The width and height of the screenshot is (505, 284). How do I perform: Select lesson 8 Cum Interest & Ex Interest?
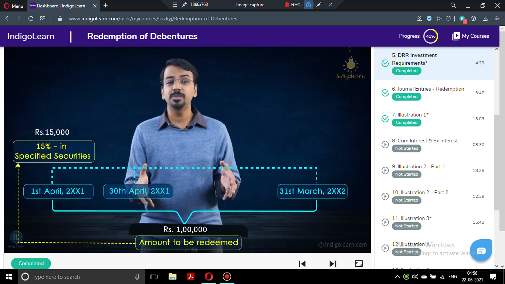pyautogui.click(x=427, y=141)
